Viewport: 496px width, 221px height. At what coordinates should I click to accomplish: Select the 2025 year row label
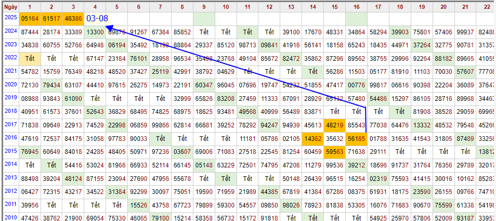[11, 18]
